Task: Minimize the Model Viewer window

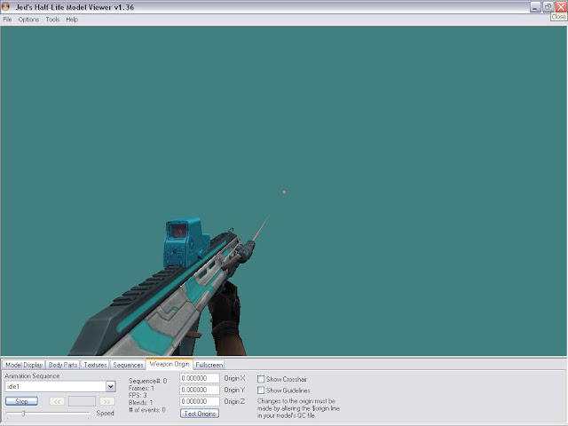Action: [535, 6]
